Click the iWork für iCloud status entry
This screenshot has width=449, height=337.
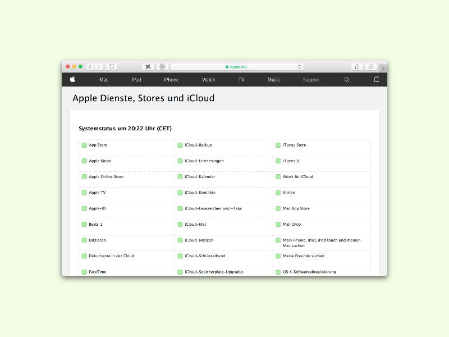pyautogui.click(x=298, y=177)
